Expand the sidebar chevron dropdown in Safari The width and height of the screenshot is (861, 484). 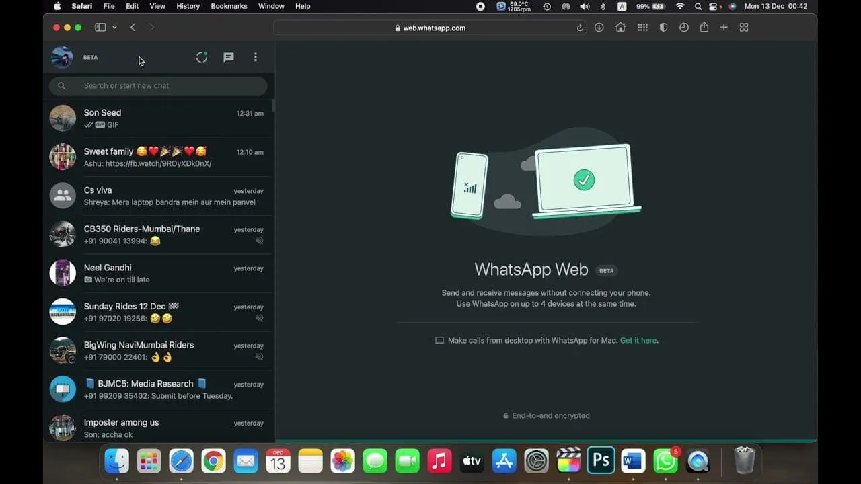click(x=114, y=28)
